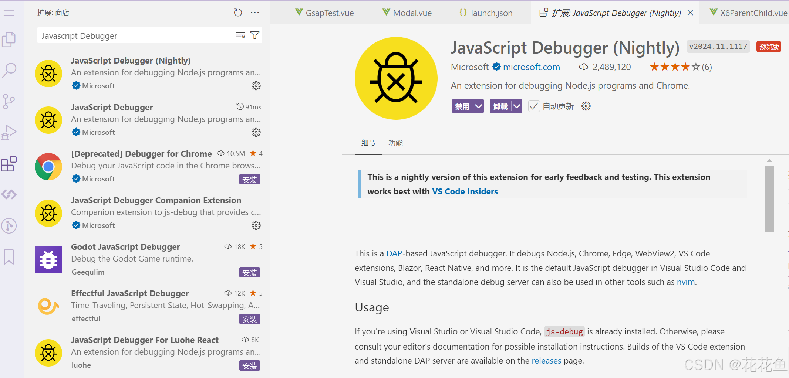Click the Debugger for Chrome icon
This screenshot has height=378, width=789.
pos(48,167)
